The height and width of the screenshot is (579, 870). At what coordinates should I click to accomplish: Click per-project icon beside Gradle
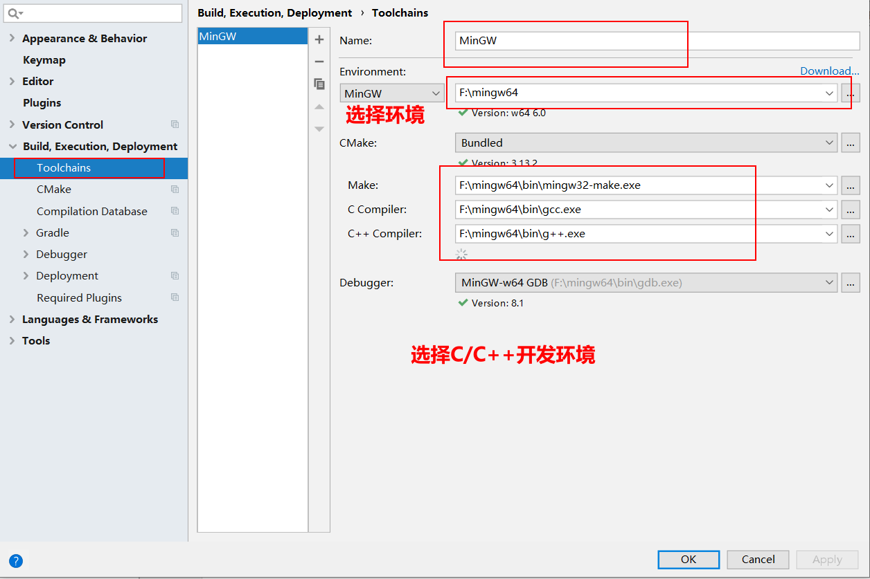(175, 232)
